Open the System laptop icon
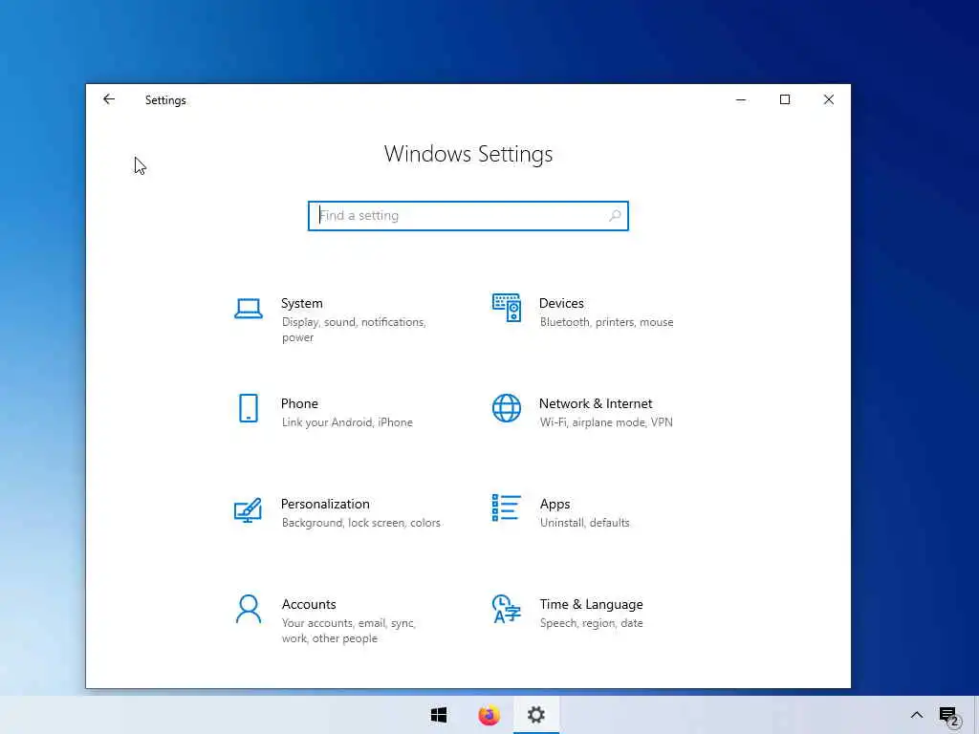Screen dimensions: 979x734 tap(249, 309)
